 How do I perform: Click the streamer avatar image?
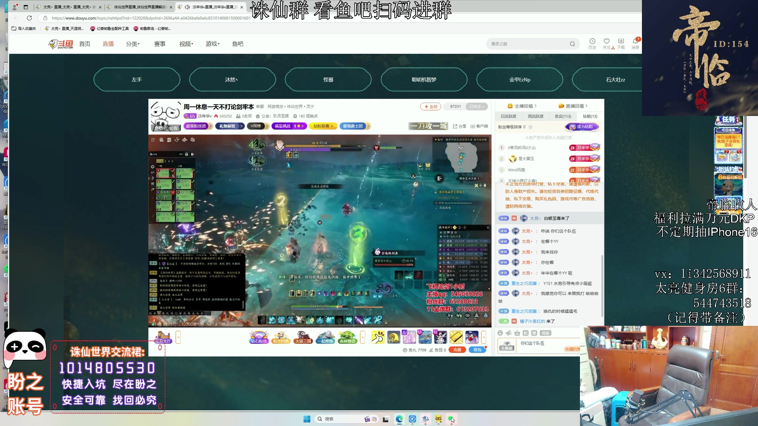[165, 116]
